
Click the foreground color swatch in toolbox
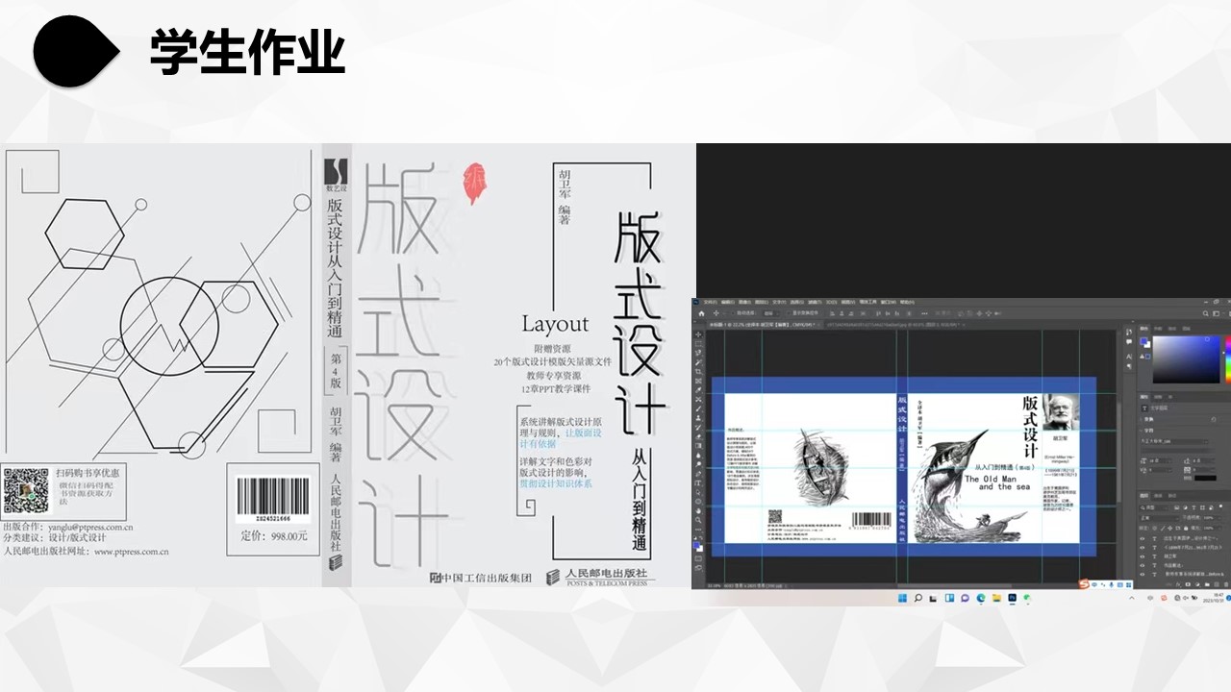pos(697,544)
